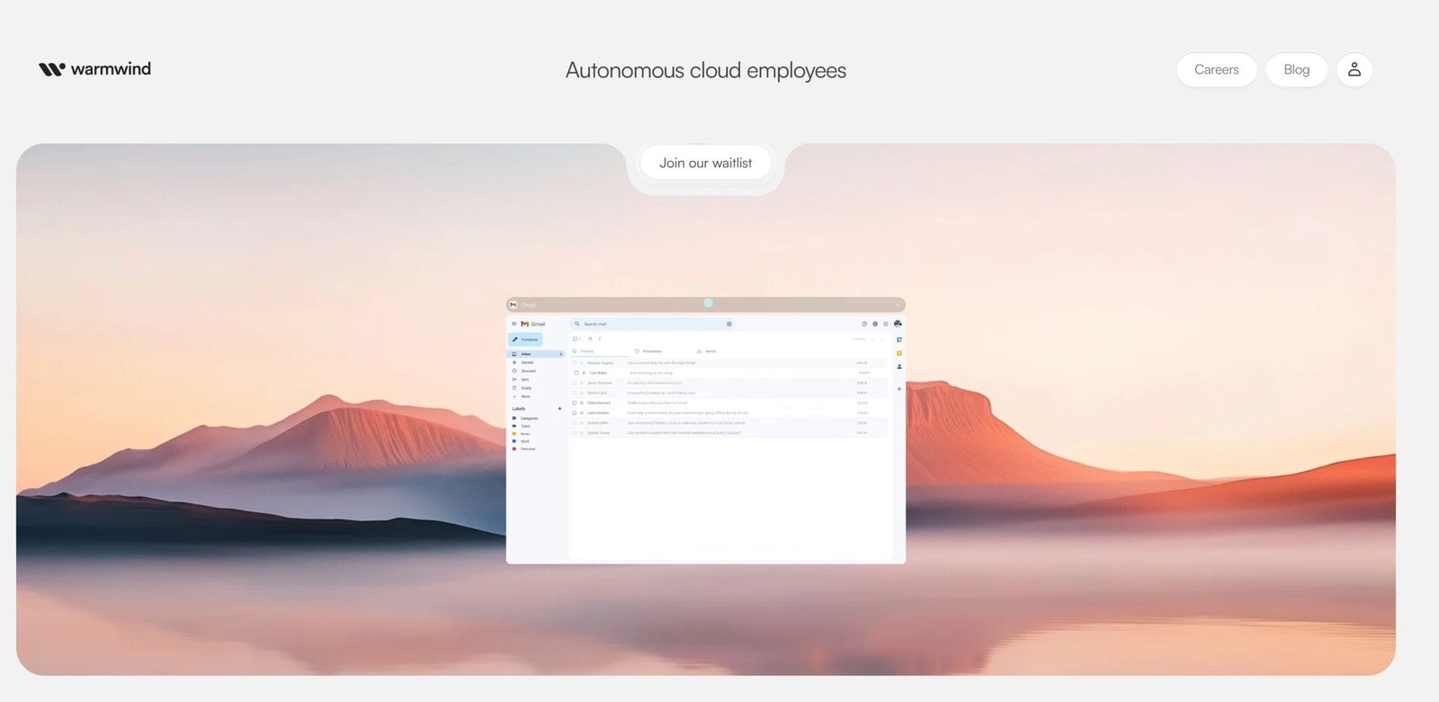This screenshot has height=702, width=1439.
Task: Open Gmail main menu hamburger icon
Action: pyautogui.click(x=514, y=324)
